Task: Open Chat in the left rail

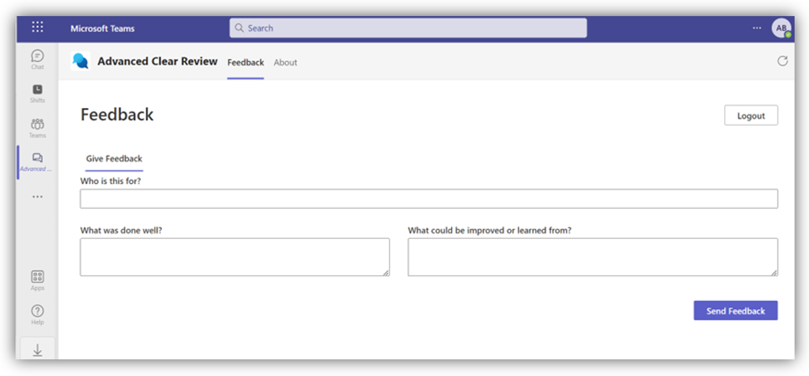Action: [37, 58]
